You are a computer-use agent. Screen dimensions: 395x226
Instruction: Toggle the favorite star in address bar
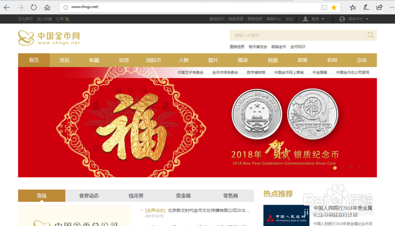click(334, 7)
